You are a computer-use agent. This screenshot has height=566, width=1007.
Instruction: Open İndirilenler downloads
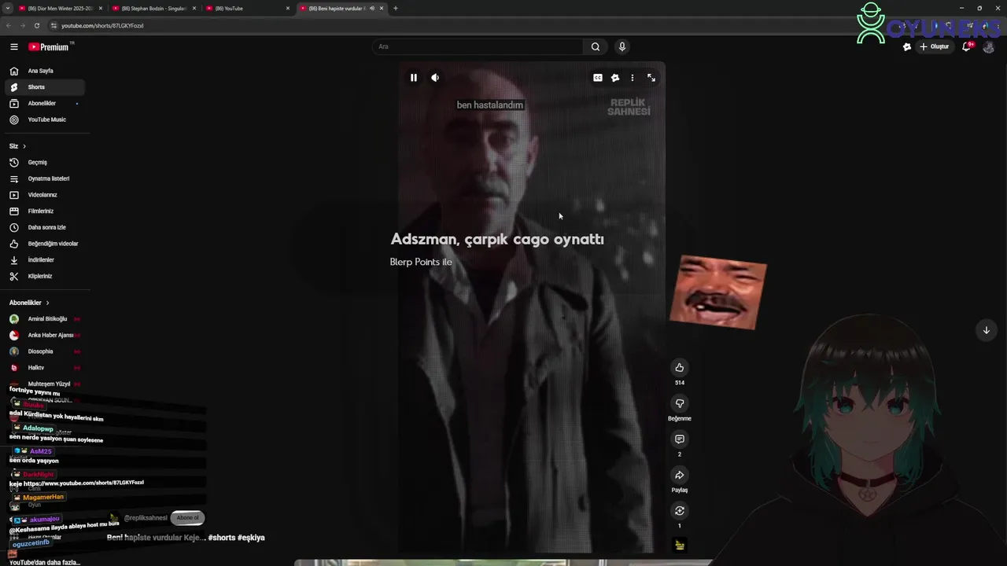pyautogui.click(x=44, y=259)
